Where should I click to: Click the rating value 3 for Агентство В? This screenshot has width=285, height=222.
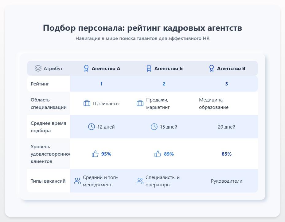227,84
